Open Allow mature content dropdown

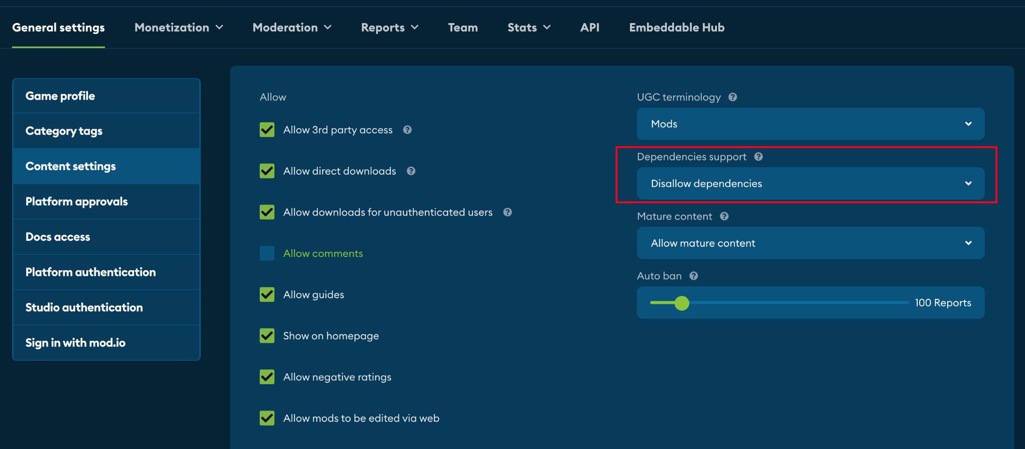(810, 243)
